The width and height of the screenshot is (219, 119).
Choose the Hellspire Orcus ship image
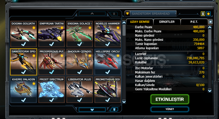[x=108, y=61]
